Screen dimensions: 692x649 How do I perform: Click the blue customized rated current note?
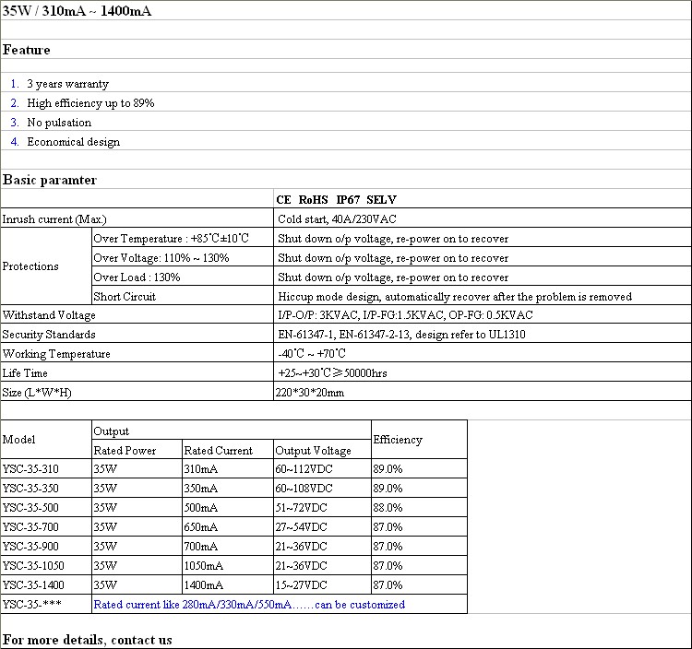click(249, 605)
